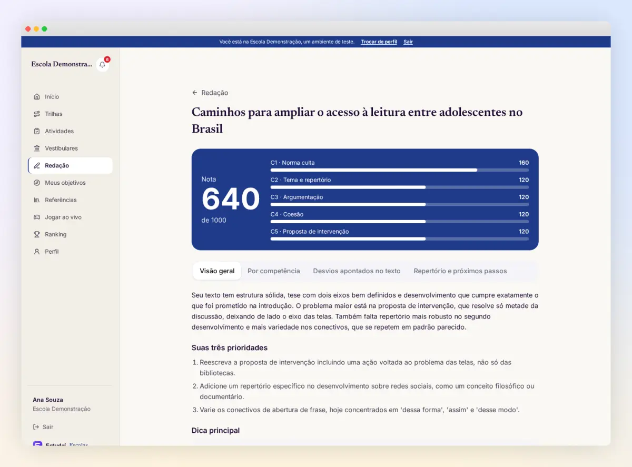632x467 pixels.
Task: Click Sair link in top banner
Action: click(408, 42)
